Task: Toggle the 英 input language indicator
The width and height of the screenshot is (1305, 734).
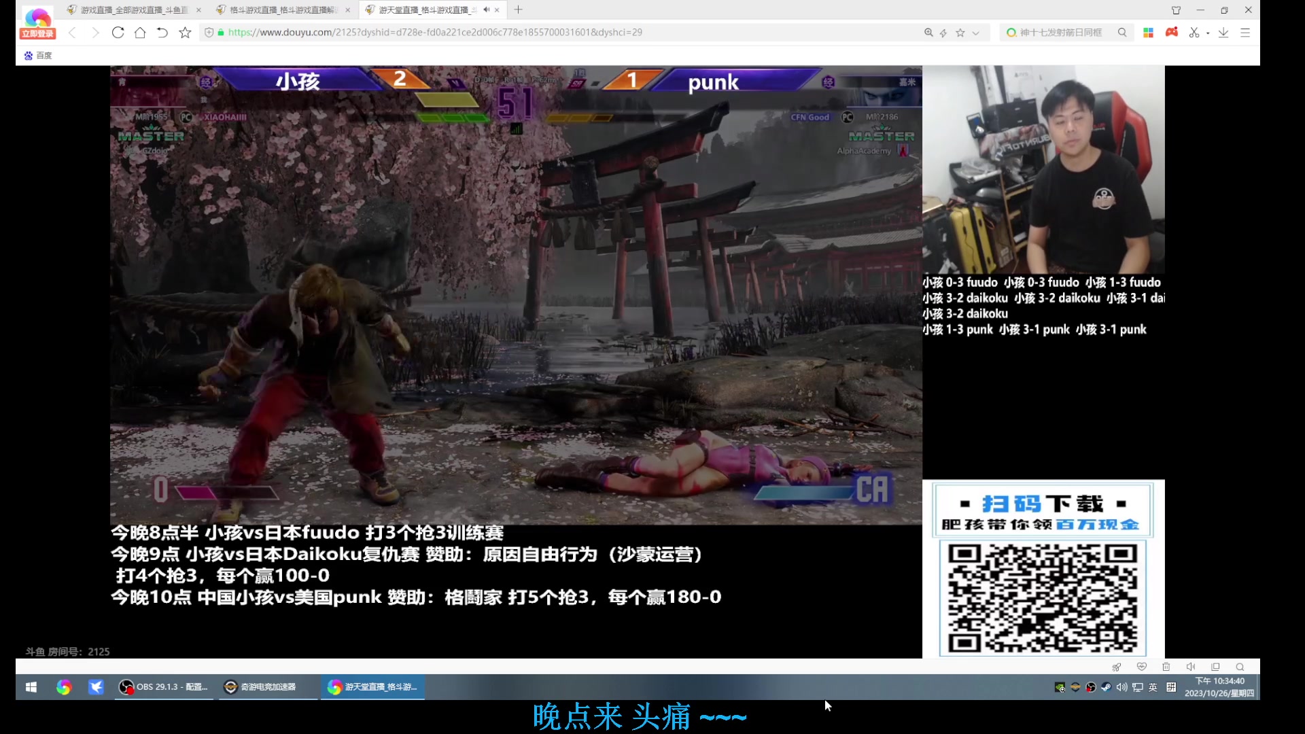Action: (1153, 687)
